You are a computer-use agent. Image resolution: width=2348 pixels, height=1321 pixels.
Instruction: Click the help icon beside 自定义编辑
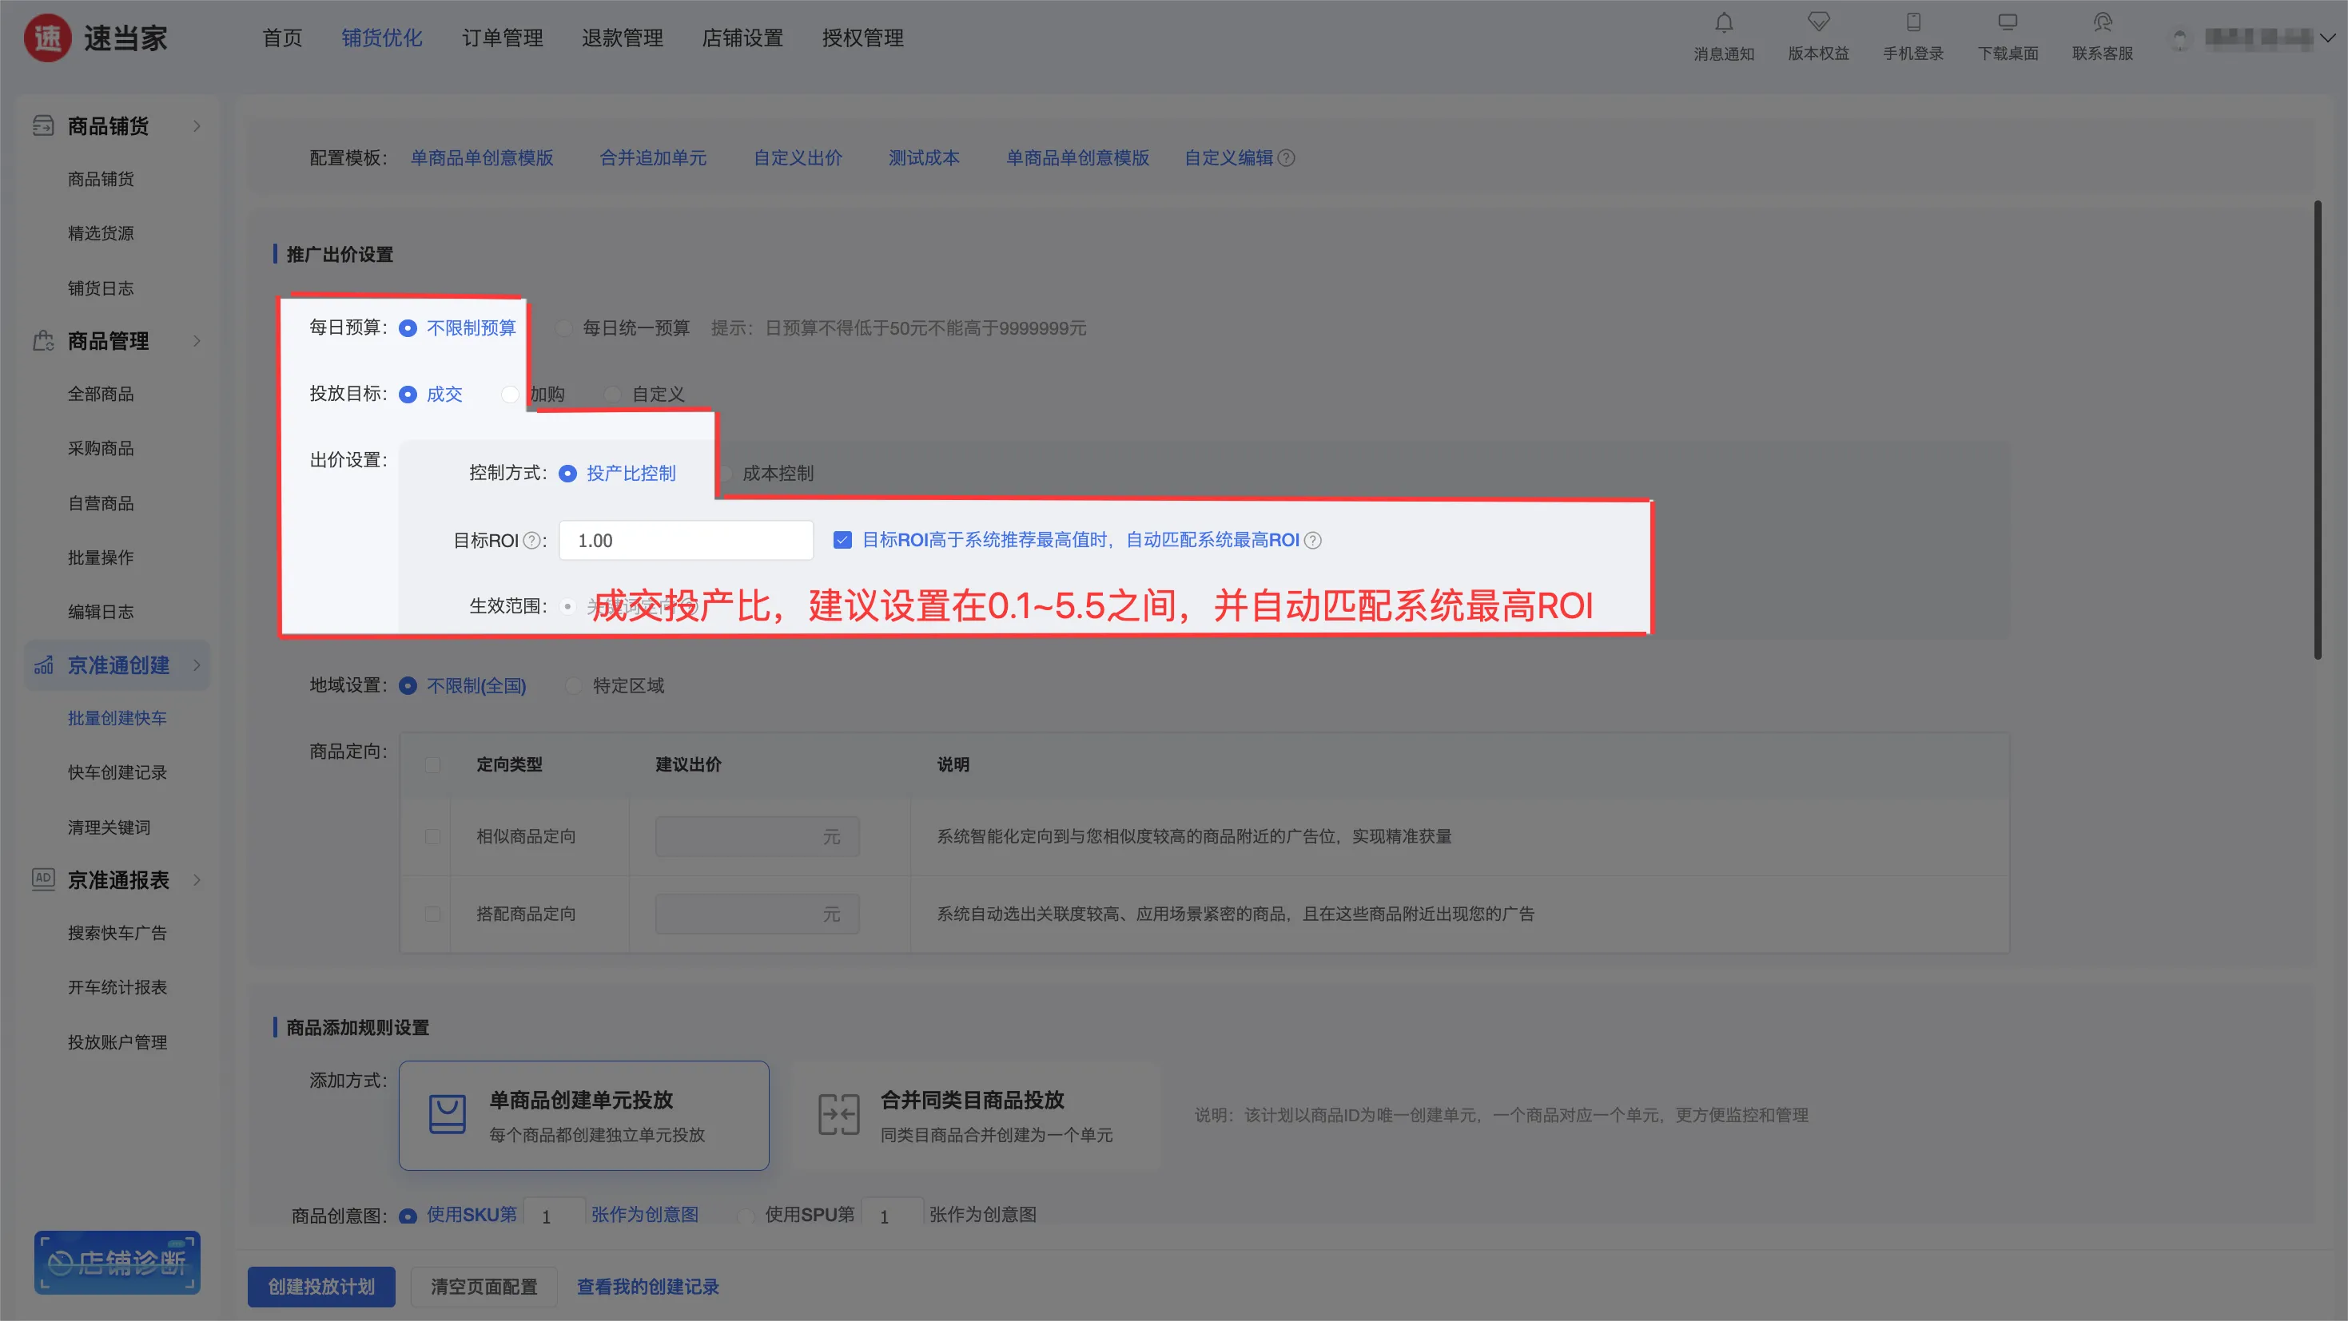pos(1286,158)
